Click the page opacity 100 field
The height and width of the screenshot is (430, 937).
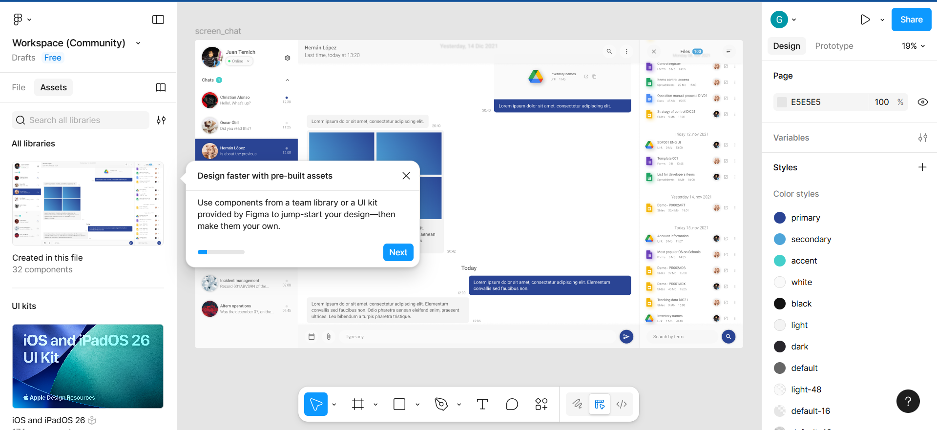click(882, 102)
